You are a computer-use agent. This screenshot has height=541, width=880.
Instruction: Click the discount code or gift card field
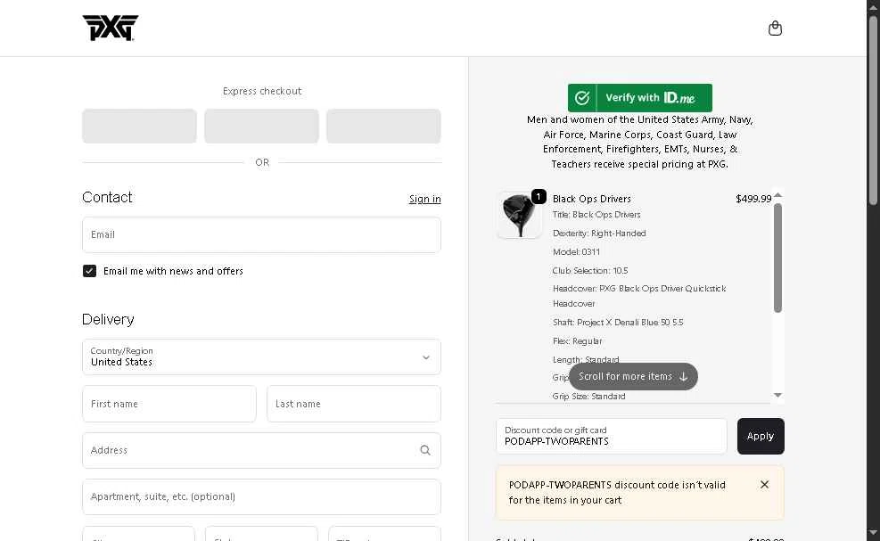pos(611,436)
